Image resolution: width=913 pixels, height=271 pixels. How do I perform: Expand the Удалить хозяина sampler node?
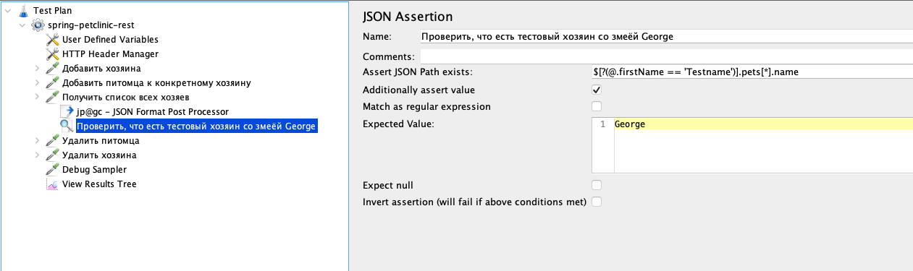click(38, 155)
